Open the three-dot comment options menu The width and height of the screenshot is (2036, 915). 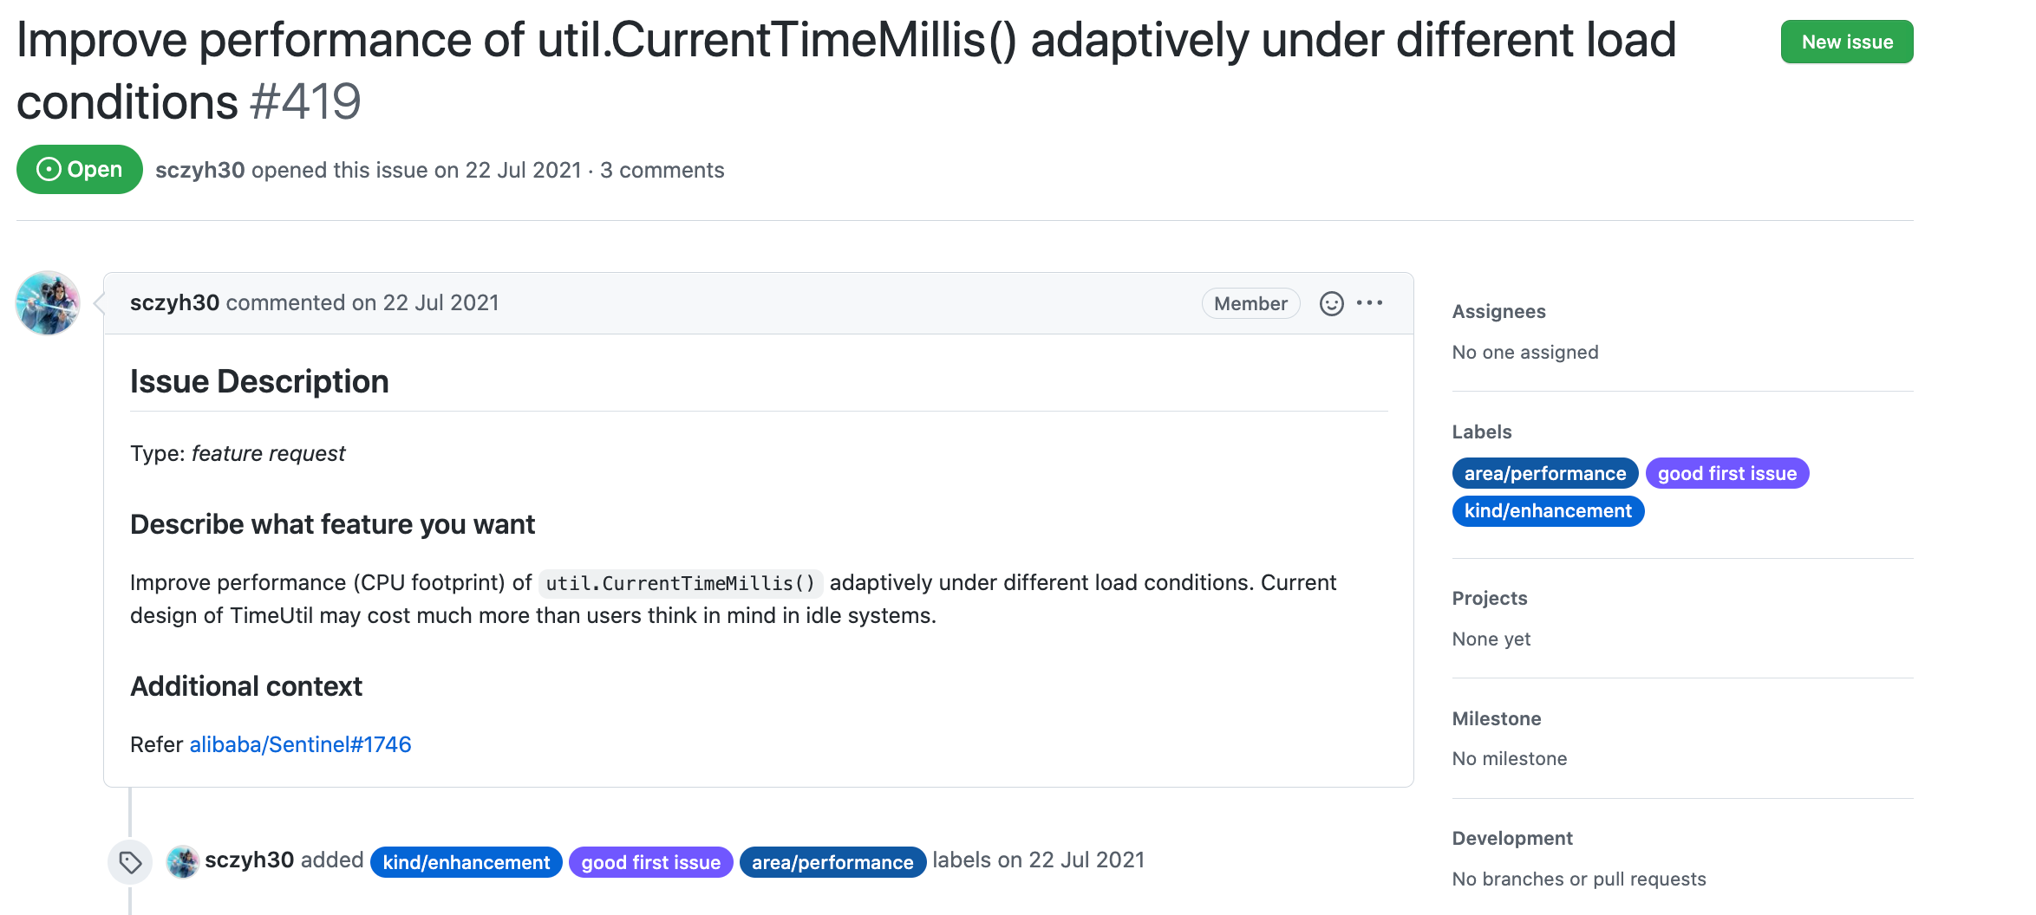[1370, 302]
